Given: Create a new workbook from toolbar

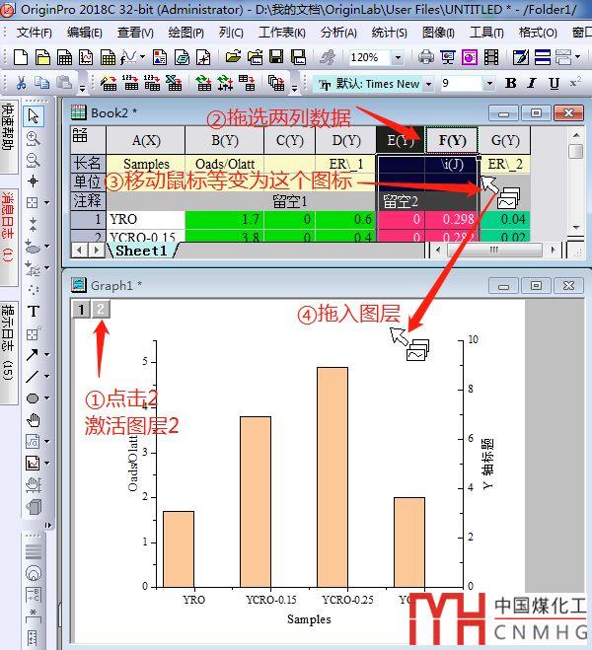Looking at the screenshot, I should click(x=64, y=57).
